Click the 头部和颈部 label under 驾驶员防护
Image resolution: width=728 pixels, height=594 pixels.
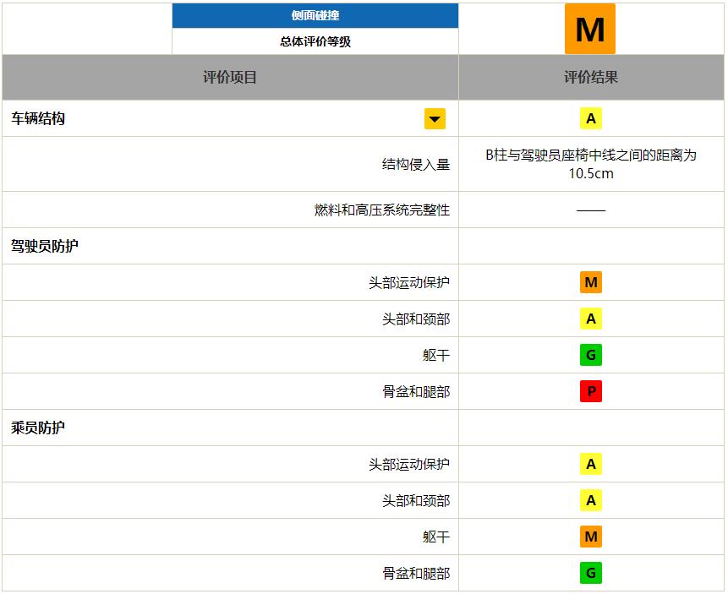coord(415,319)
